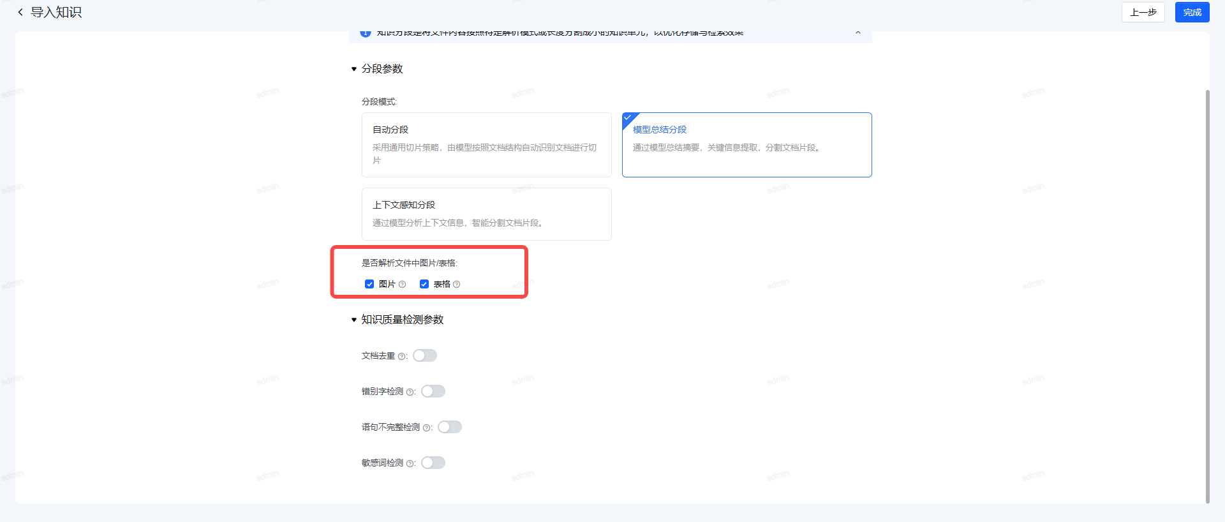The width and height of the screenshot is (1225, 522).
Task: Click the 导入知识 page title
Action: (x=56, y=12)
